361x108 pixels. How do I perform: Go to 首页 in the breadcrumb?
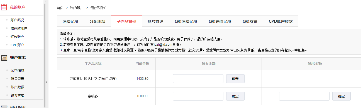tap(60, 8)
